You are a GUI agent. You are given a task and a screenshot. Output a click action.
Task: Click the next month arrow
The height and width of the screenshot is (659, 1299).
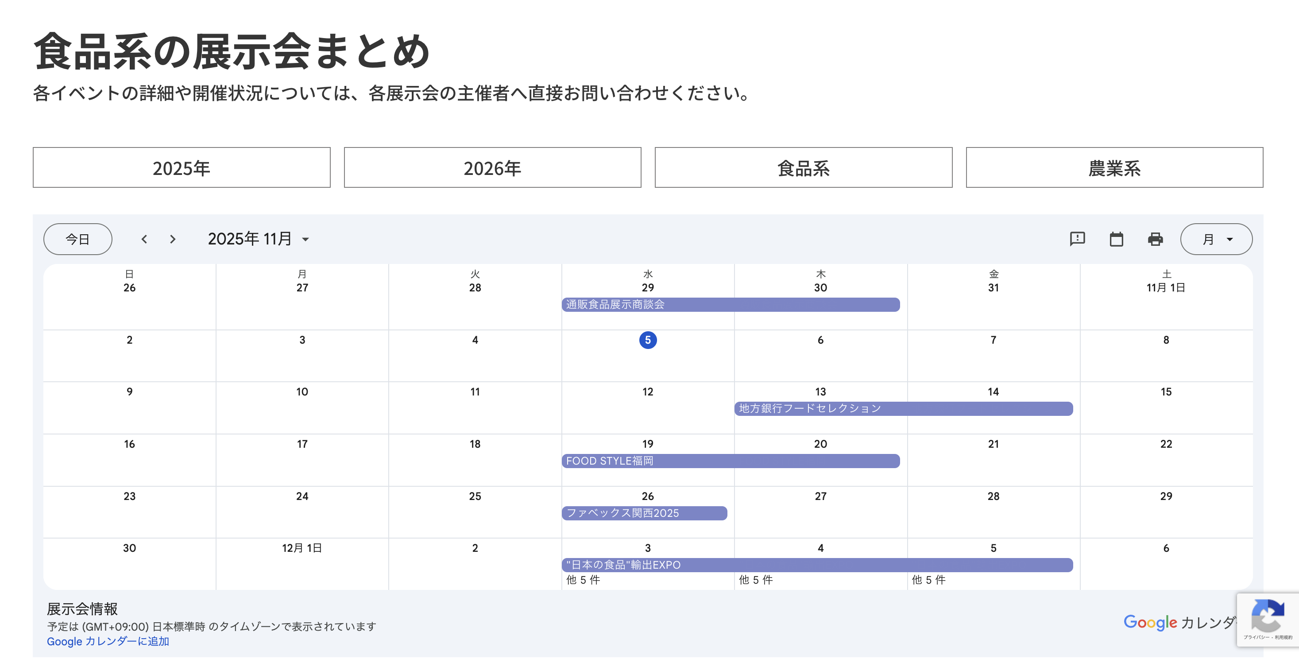[x=173, y=239]
